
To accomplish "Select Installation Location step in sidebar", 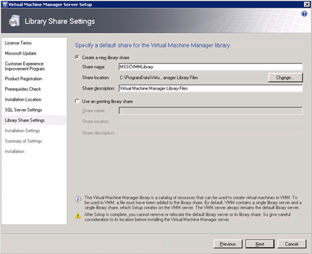I will click(23, 100).
